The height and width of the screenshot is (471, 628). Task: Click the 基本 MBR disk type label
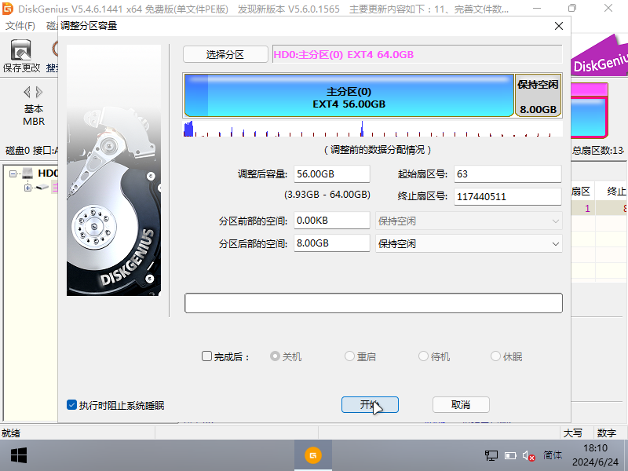click(x=34, y=115)
